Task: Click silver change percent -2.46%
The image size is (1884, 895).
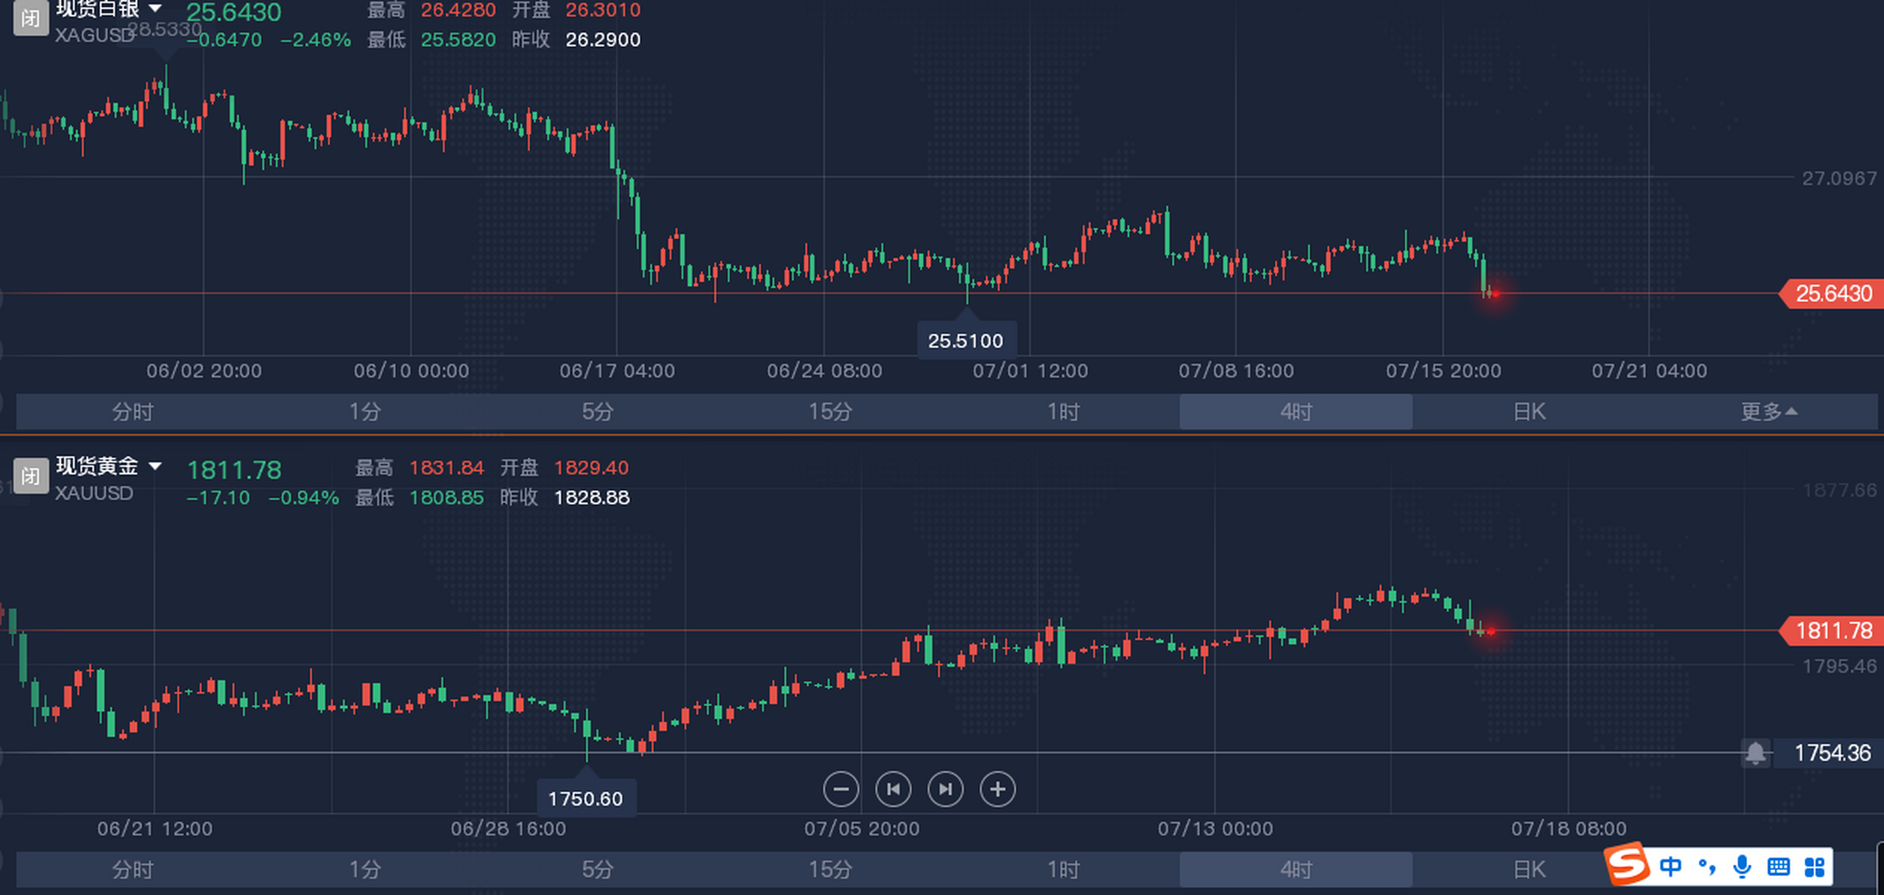Action: tap(316, 39)
